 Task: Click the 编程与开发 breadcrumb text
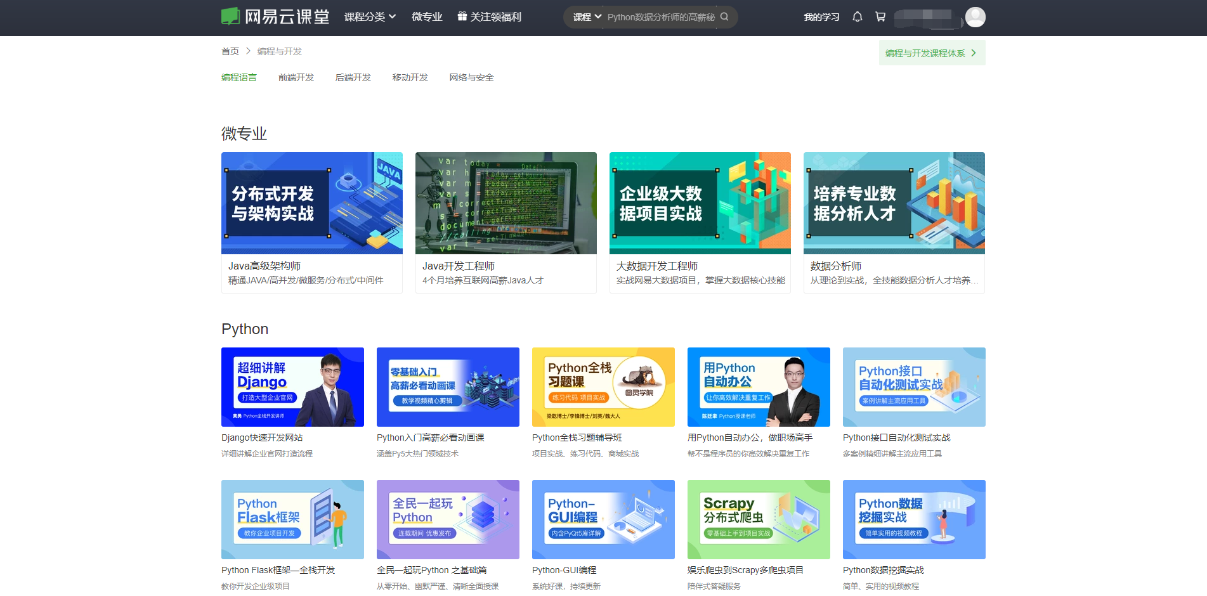pos(280,51)
